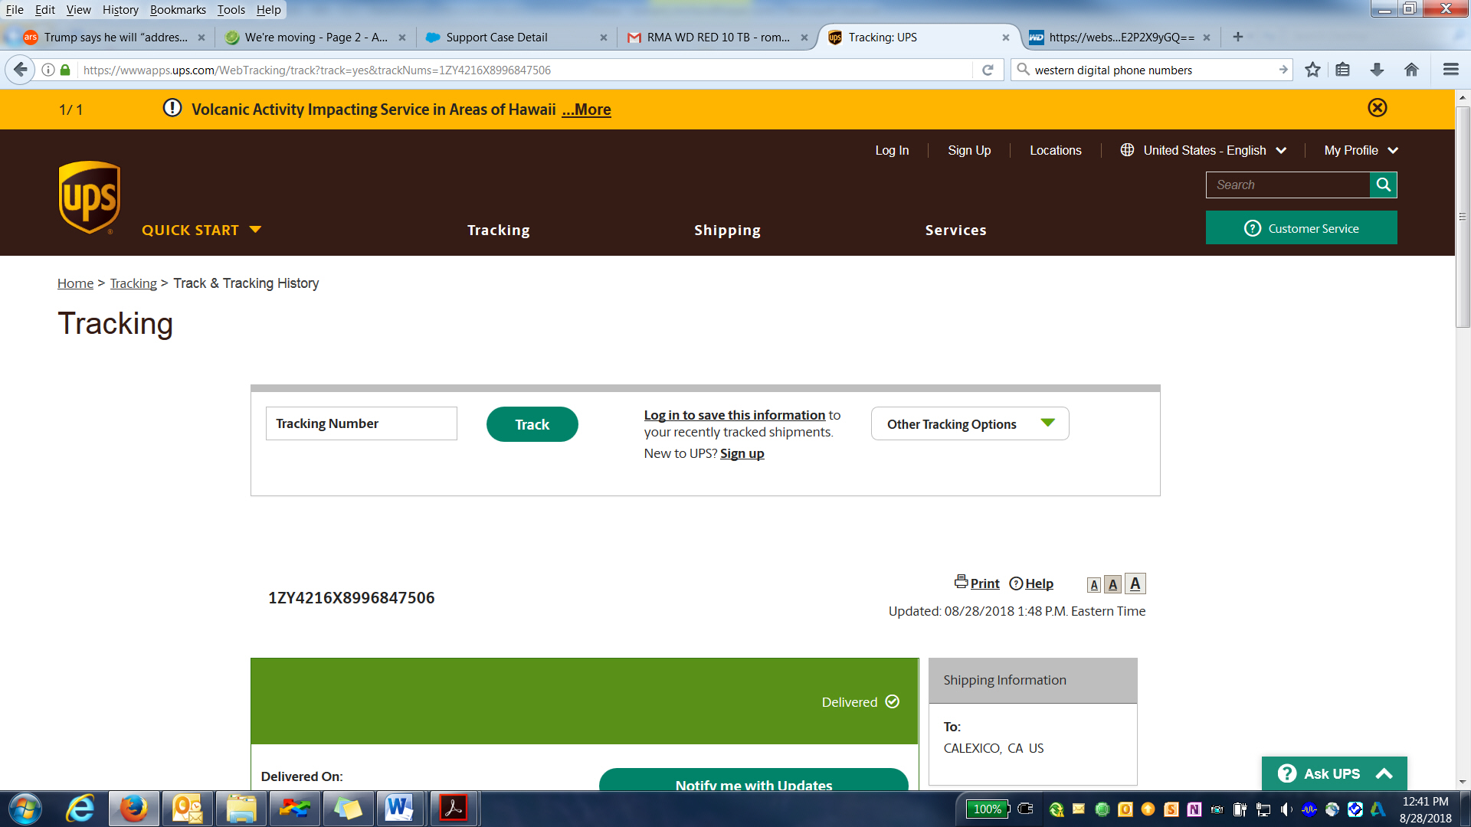Click the Home breadcrumb link
This screenshot has width=1471, height=827.
(x=75, y=283)
